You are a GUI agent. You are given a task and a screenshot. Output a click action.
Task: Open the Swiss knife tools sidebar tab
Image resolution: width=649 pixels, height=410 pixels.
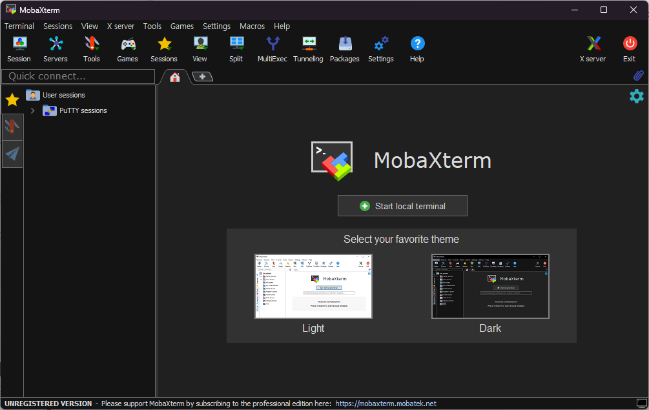(12, 127)
